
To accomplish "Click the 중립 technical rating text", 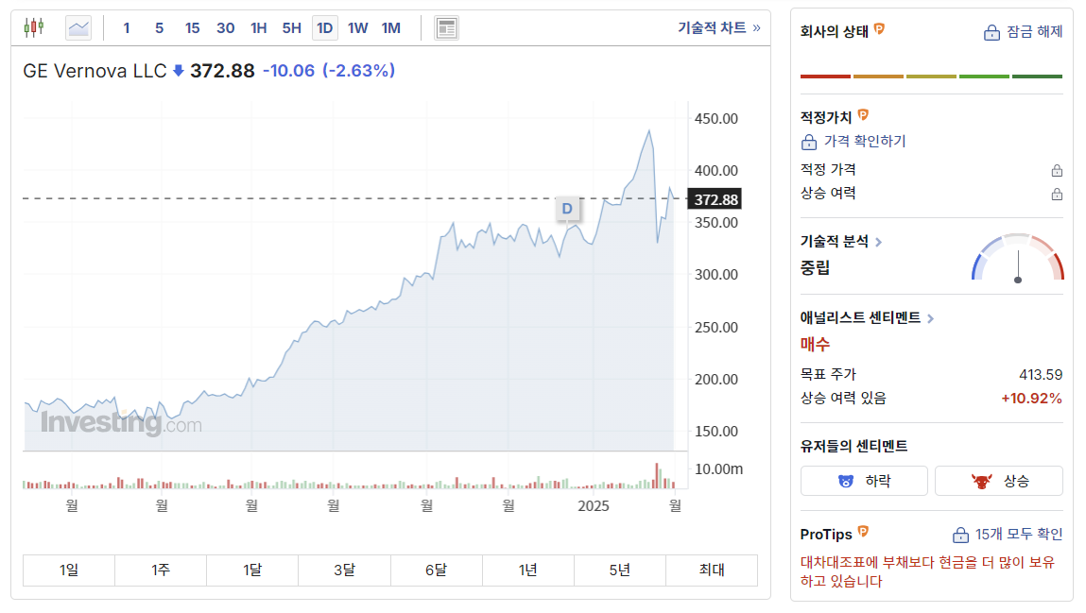I will tap(815, 267).
